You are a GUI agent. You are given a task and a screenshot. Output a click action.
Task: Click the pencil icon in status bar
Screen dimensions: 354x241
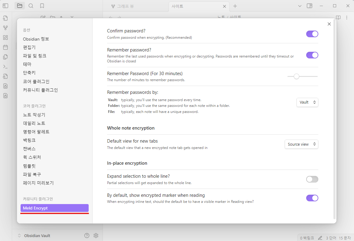(320, 238)
